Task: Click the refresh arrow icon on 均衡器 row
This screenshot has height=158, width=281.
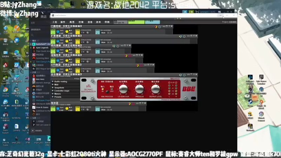Action: (x=87, y=72)
